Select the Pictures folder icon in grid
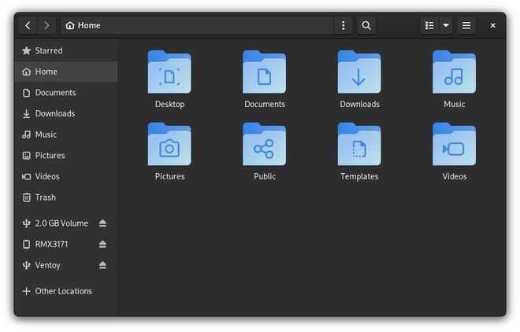The image size is (520, 332). click(x=169, y=144)
